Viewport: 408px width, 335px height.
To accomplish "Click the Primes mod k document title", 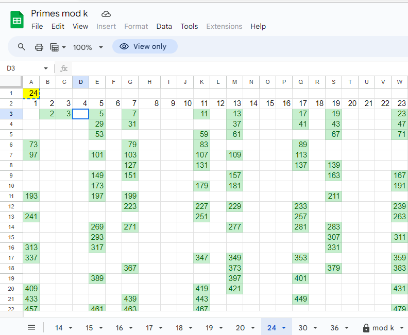I will tap(59, 13).
